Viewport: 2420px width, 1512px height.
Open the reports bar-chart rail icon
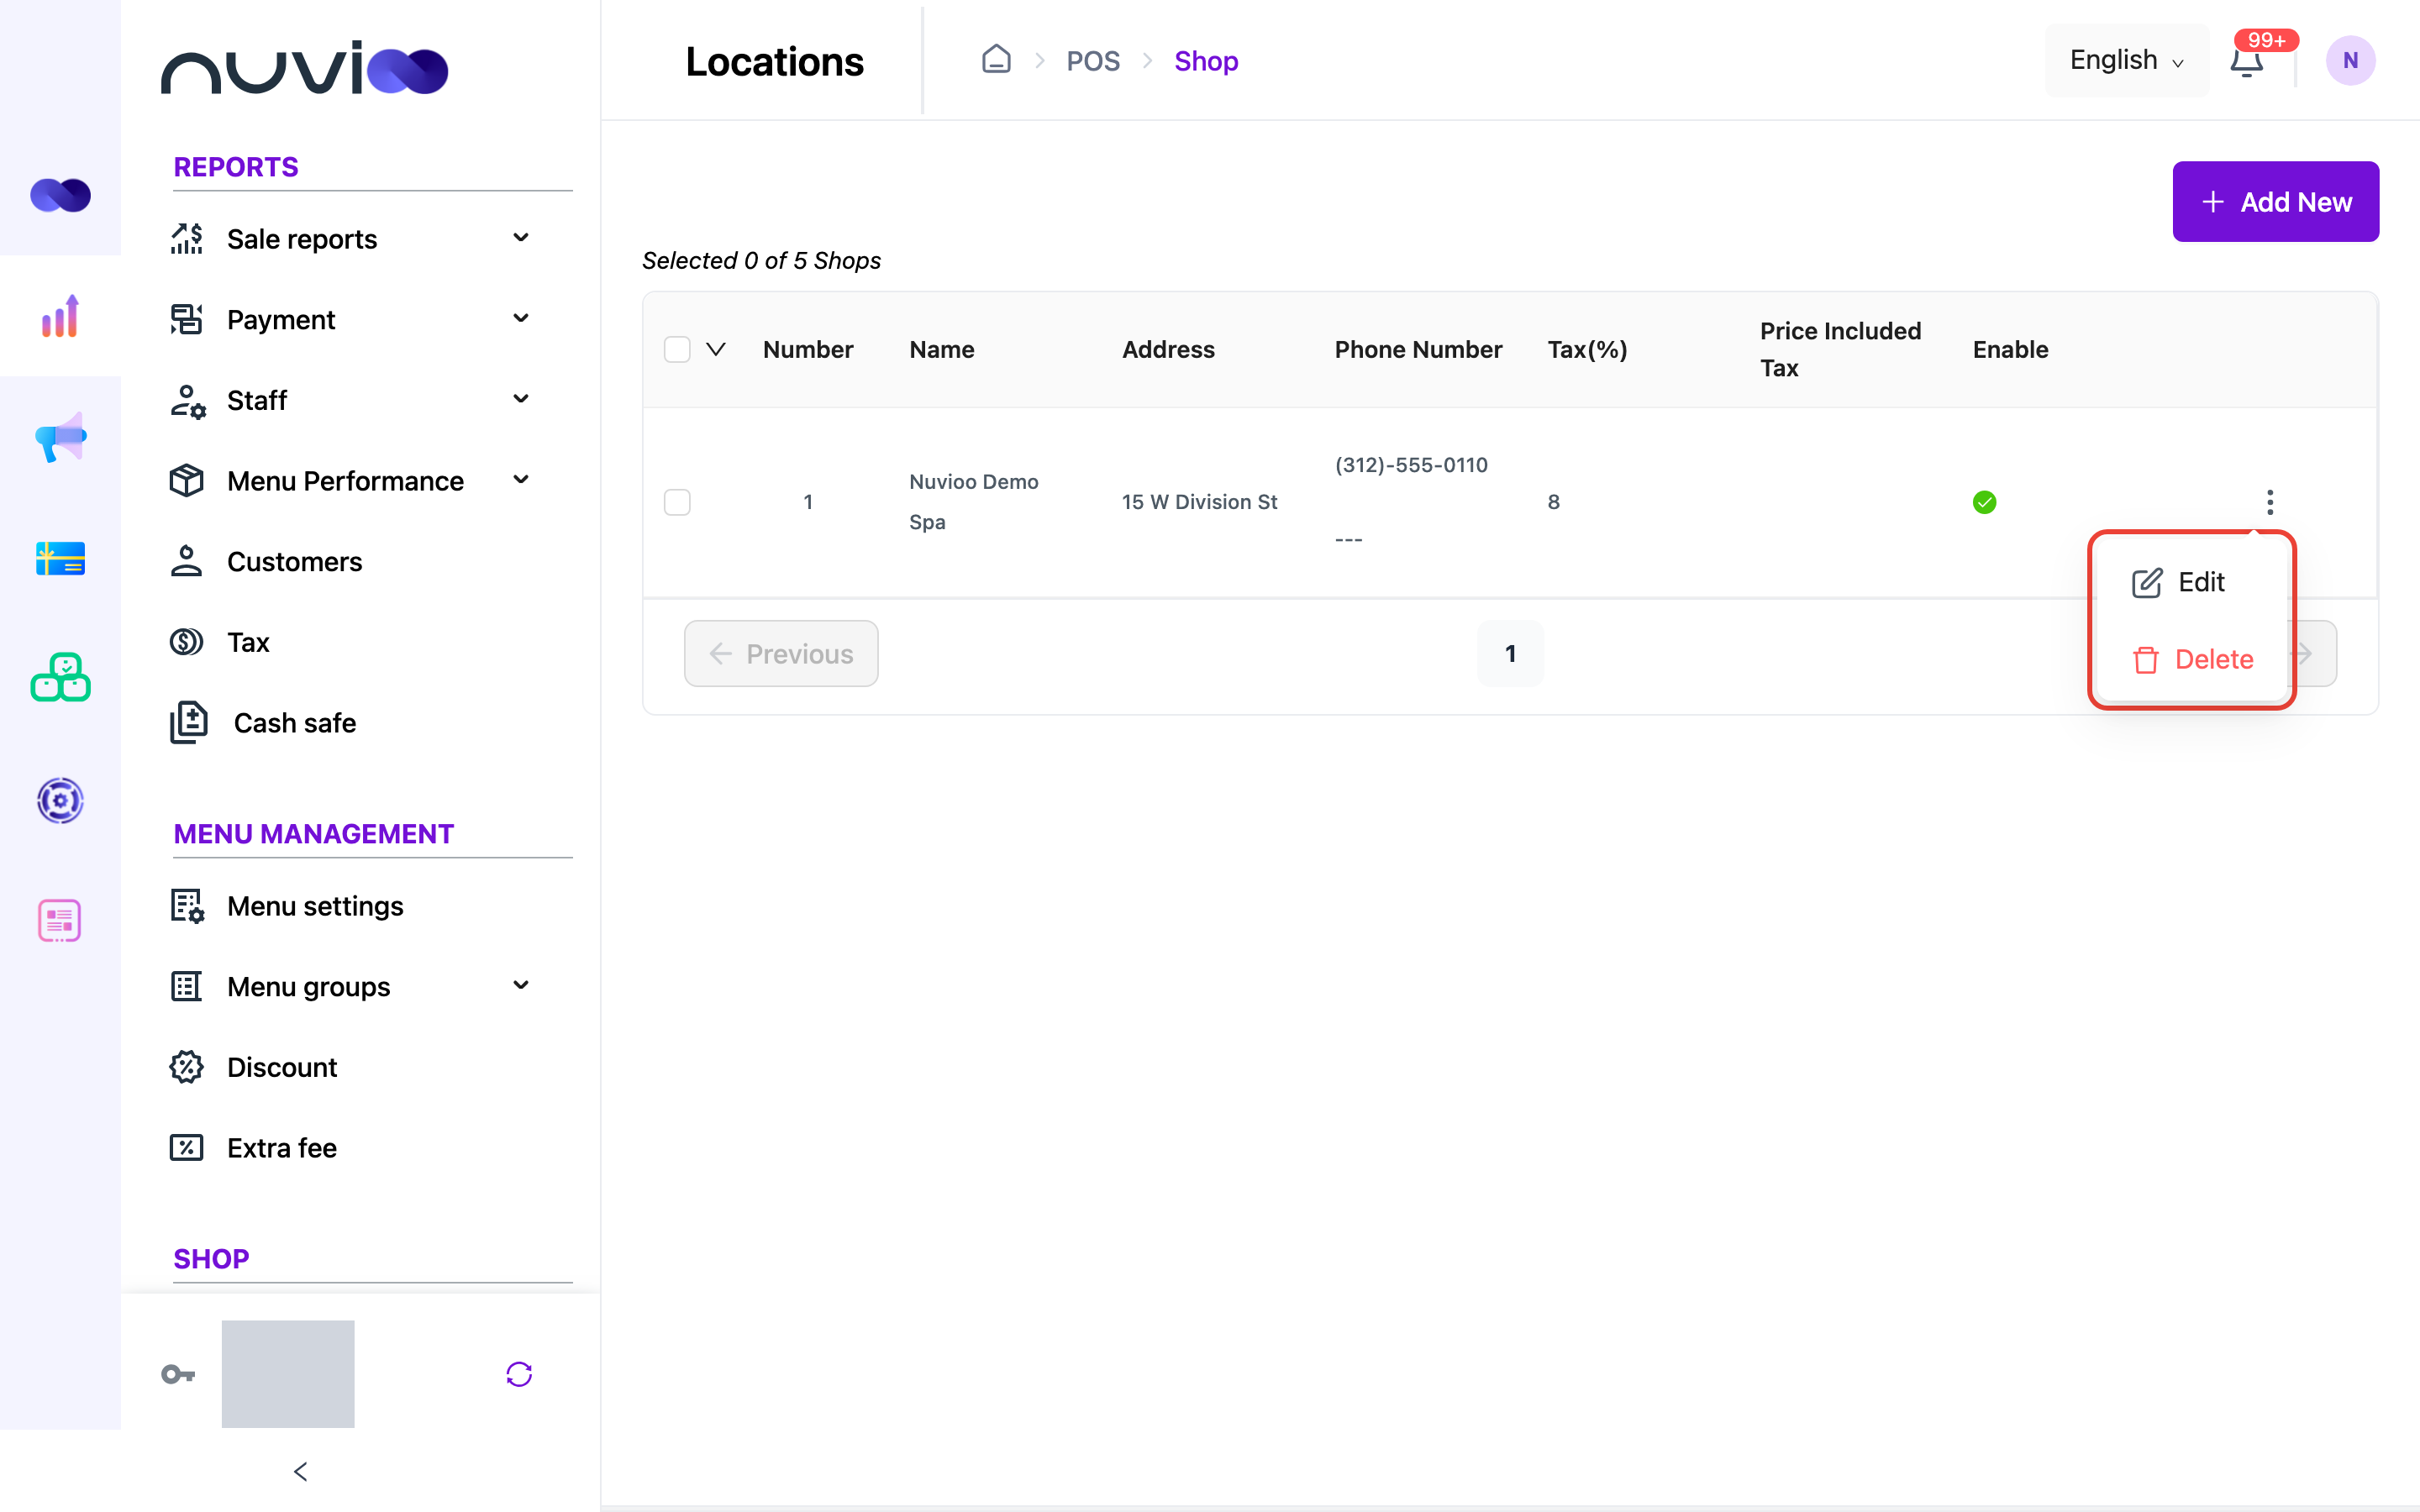pyautogui.click(x=60, y=316)
